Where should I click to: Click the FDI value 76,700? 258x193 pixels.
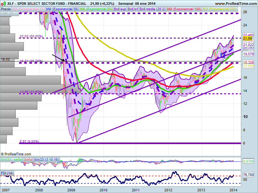(248, 175)
